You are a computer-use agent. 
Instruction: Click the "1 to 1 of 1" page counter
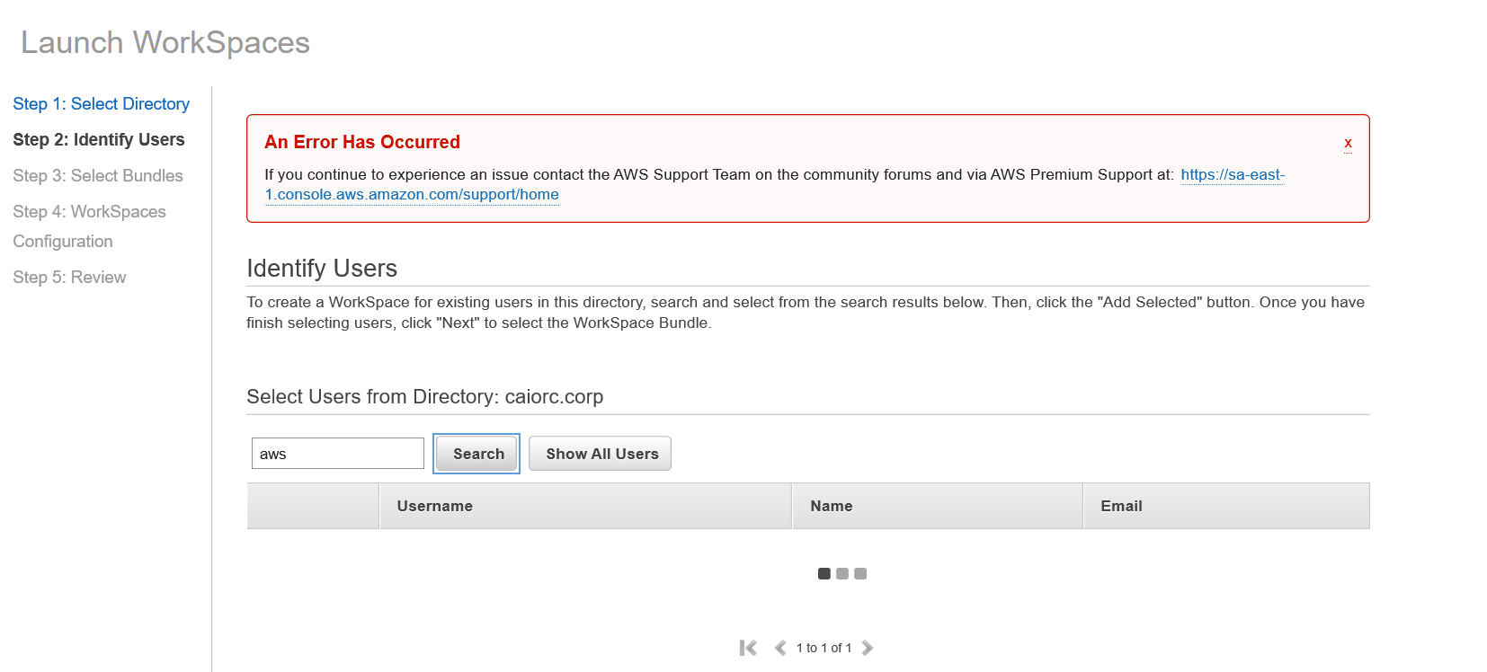pyautogui.click(x=824, y=648)
